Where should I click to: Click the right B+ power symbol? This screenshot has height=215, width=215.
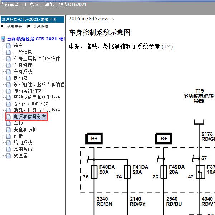click(164, 139)
